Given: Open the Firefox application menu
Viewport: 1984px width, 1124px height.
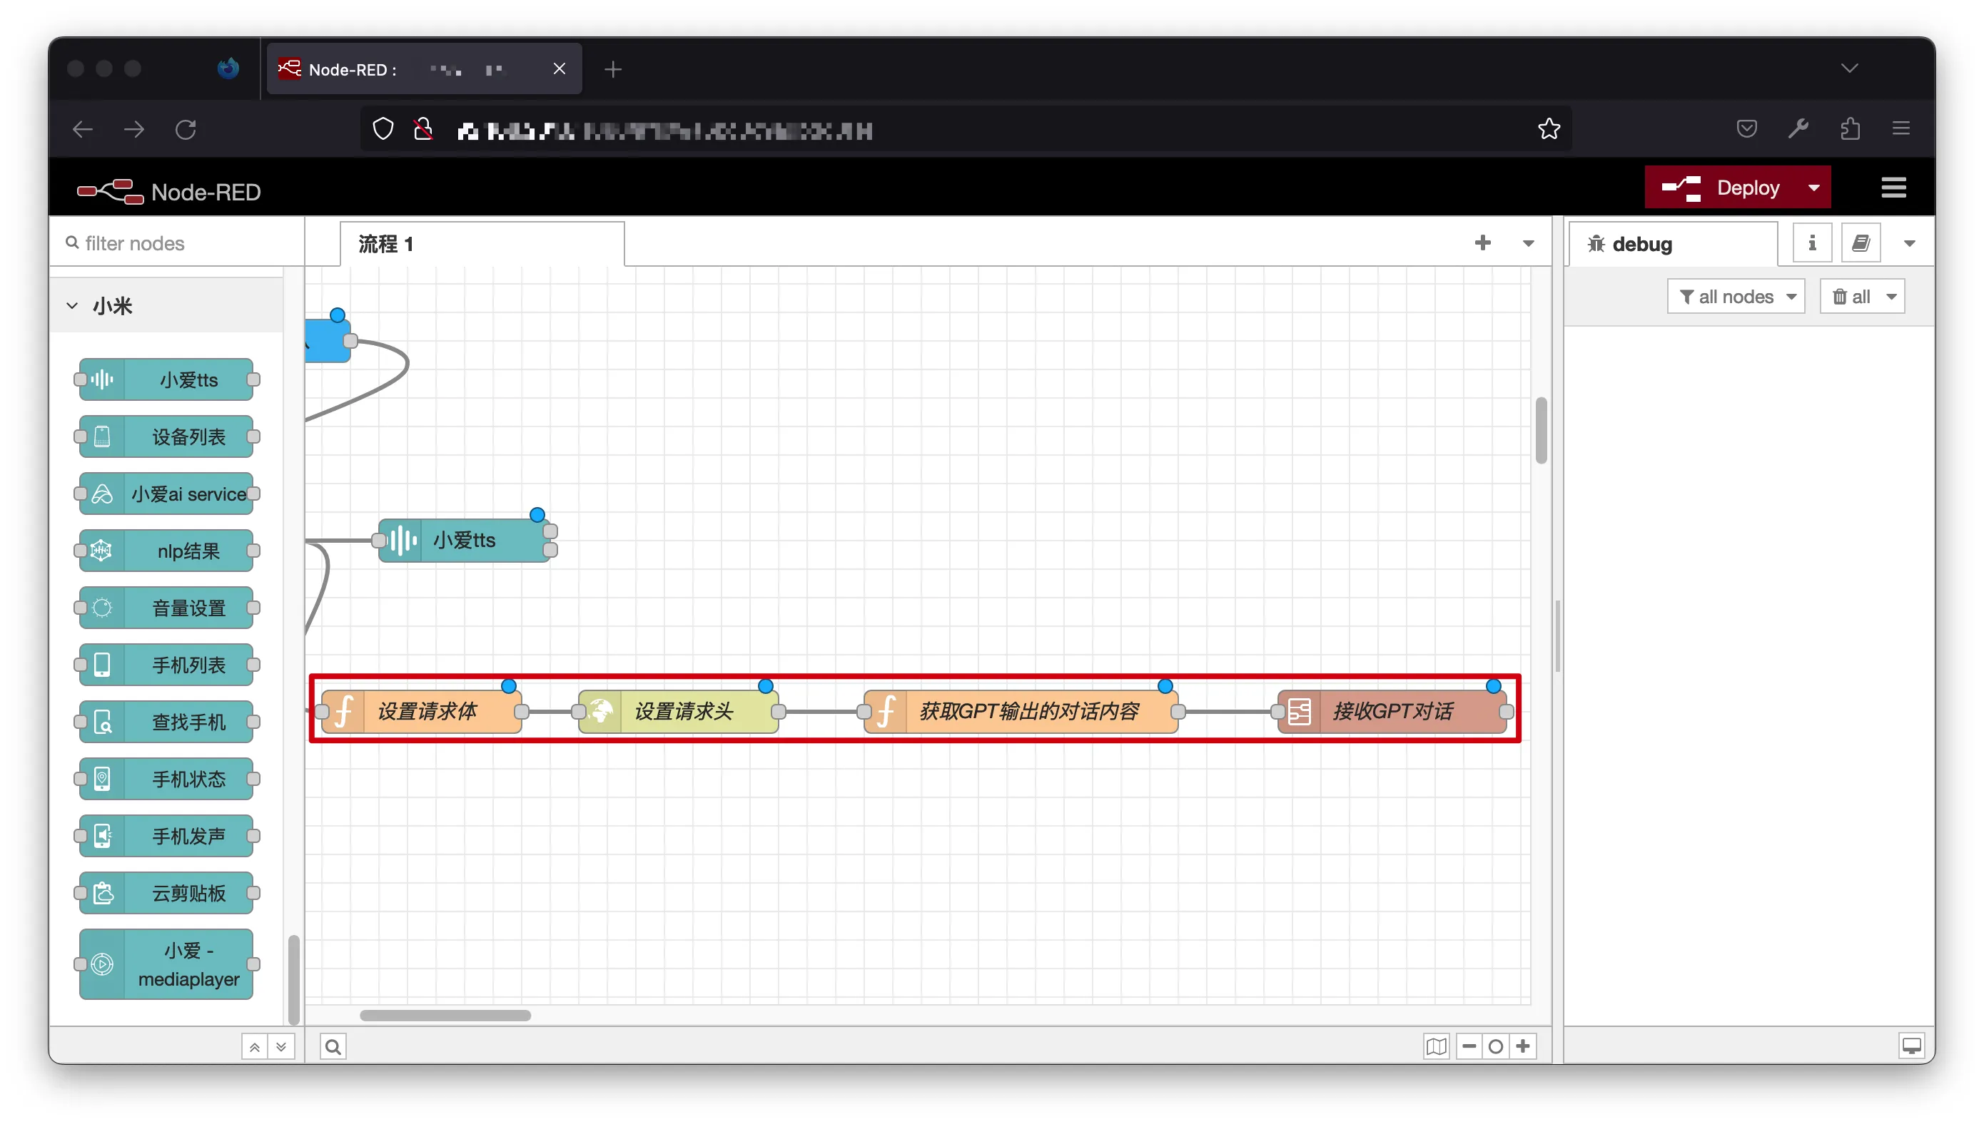Looking at the screenshot, I should pyautogui.click(x=1901, y=129).
